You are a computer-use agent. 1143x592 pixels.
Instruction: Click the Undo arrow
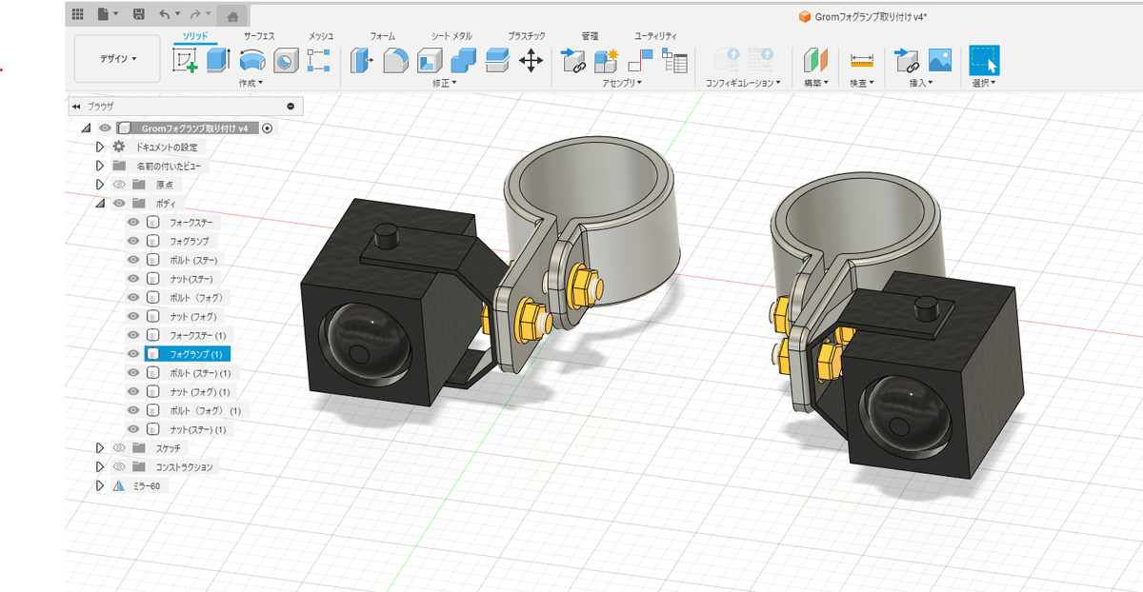pyautogui.click(x=164, y=15)
